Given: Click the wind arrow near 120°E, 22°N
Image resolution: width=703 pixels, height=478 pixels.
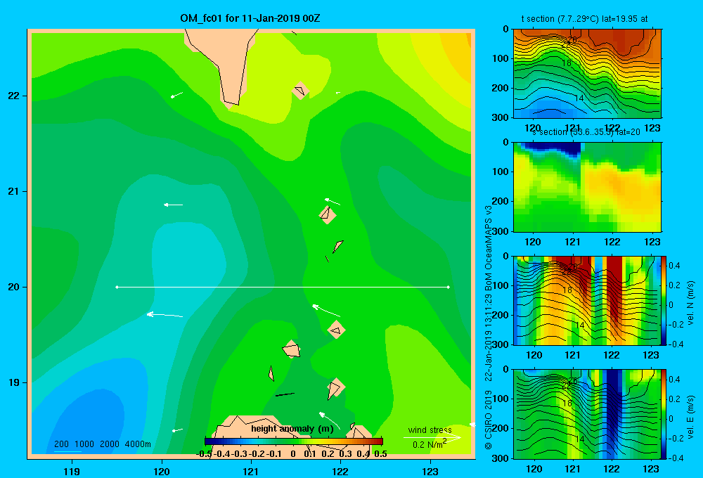Looking at the screenshot, I should pyautogui.click(x=176, y=95).
